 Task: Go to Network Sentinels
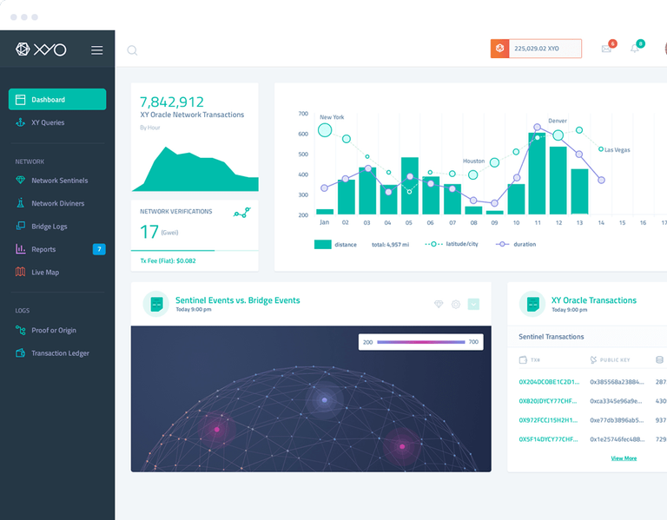[60, 181]
